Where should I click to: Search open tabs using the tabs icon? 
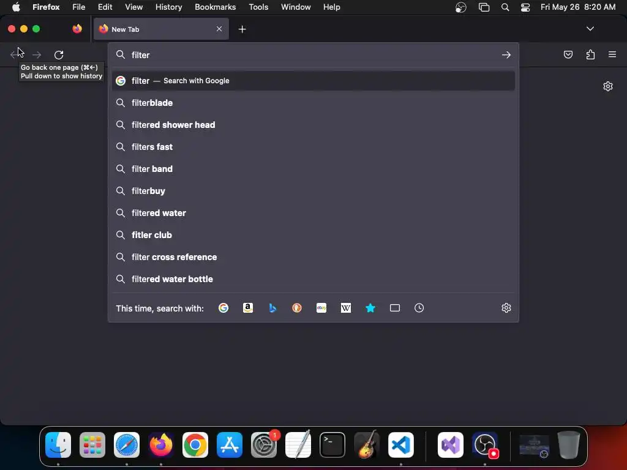(395, 308)
